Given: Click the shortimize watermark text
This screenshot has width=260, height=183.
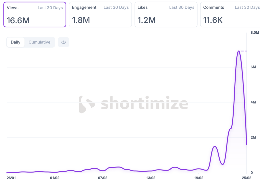Looking at the screenshot, I should click(144, 104).
